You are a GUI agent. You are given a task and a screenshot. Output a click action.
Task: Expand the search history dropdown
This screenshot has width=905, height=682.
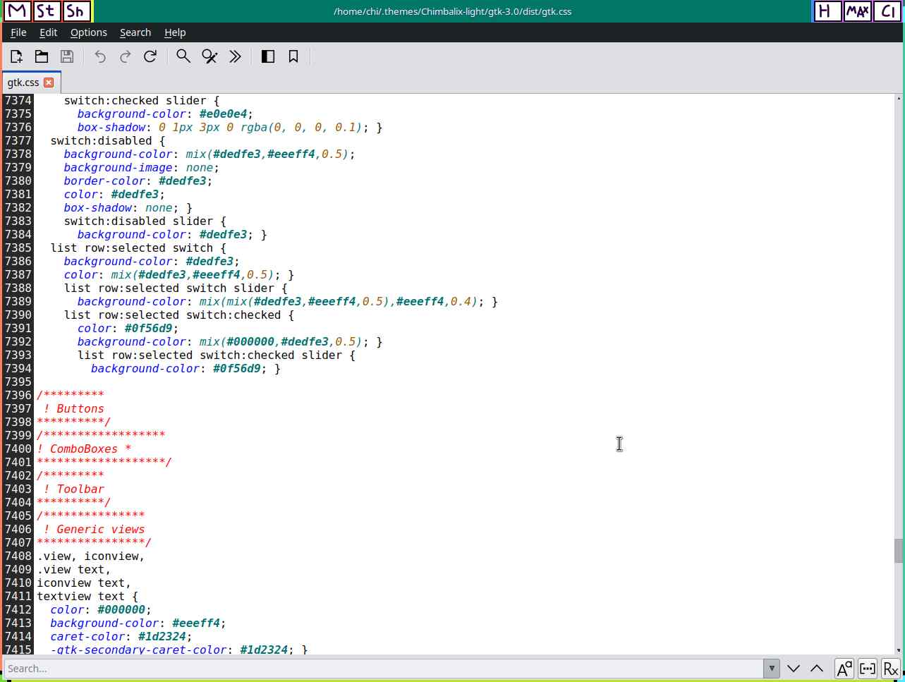click(x=772, y=668)
